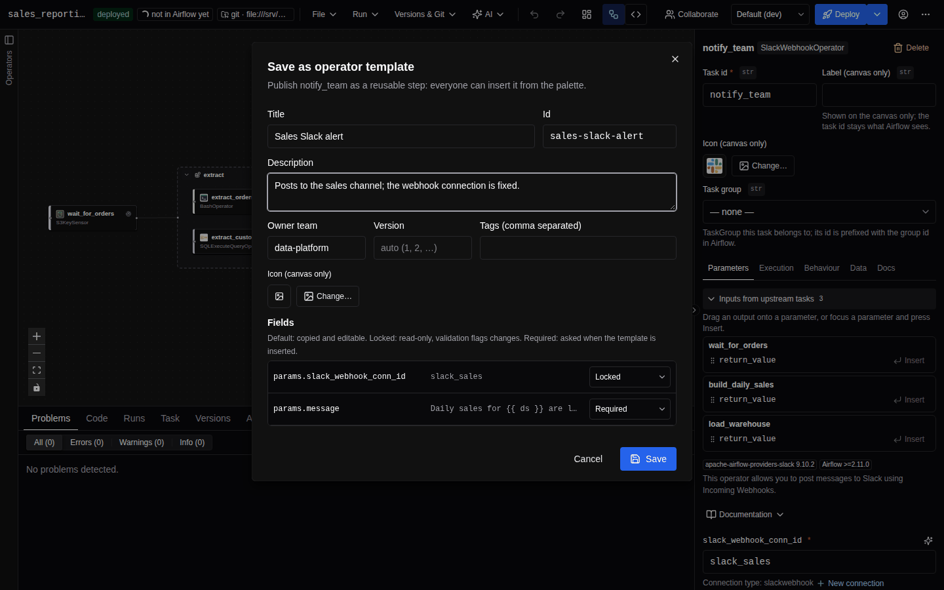The height and width of the screenshot is (590, 944).
Task: Click the Tags (comma separated) field
Action: [x=578, y=248]
